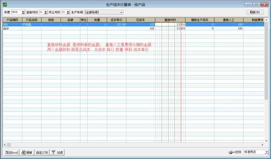Expand the production workshop dropdown
The height and width of the screenshot is (159, 271).
point(122,12)
